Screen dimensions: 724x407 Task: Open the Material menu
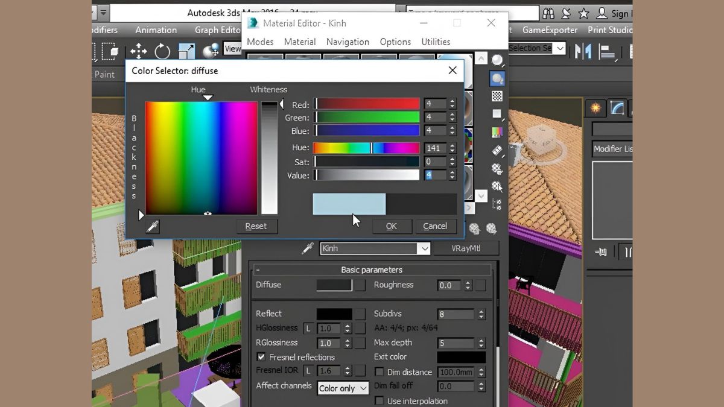[300, 42]
